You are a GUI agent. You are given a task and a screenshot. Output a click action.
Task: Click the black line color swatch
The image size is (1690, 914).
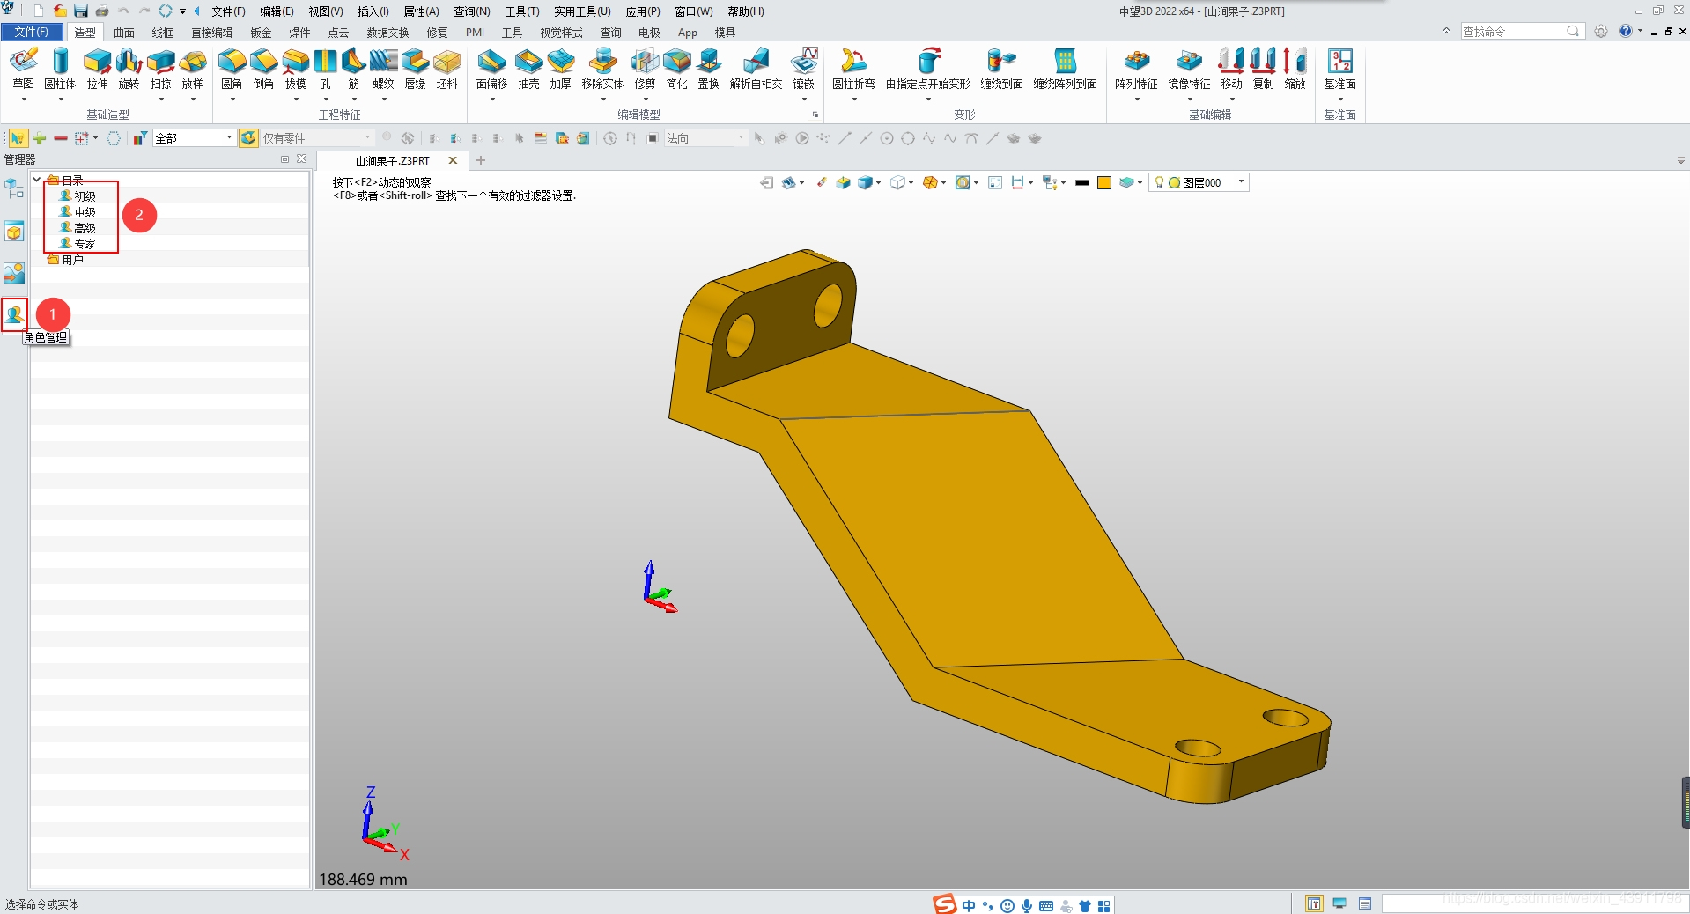click(1082, 183)
